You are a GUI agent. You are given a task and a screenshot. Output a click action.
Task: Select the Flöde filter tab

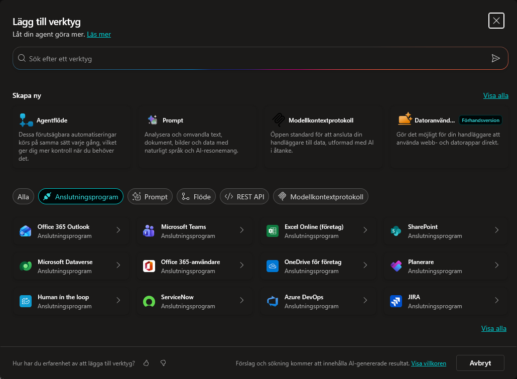point(196,197)
